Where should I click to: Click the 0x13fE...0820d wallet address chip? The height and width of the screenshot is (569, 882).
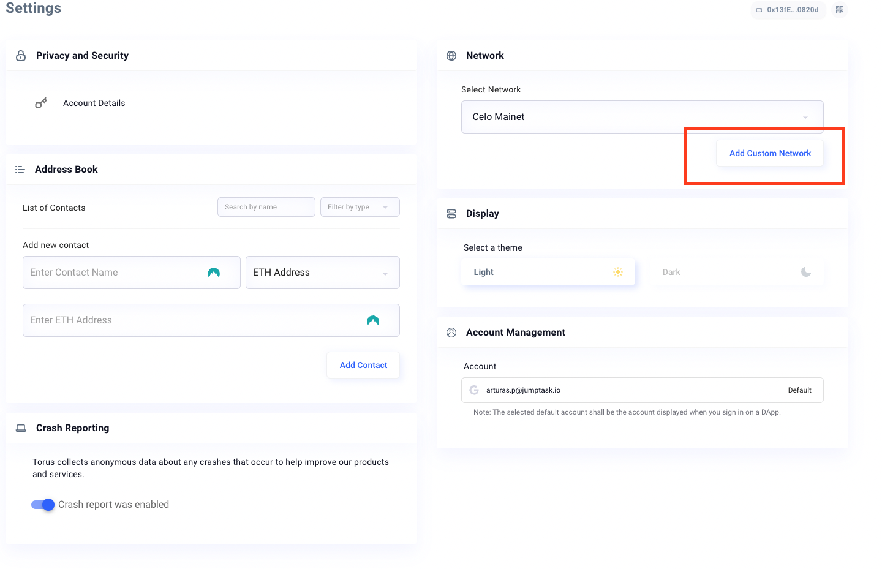[x=788, y=10]
